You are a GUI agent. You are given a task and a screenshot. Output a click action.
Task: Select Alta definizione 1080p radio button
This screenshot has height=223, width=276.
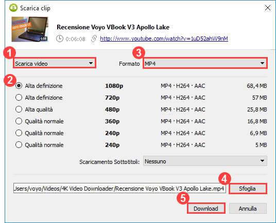click(19, 86)
